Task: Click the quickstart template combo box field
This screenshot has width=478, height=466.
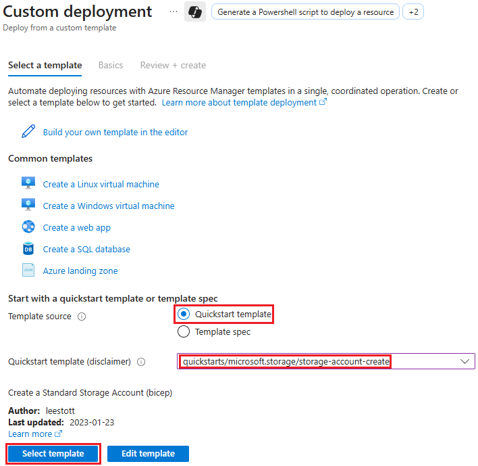Action: point(326,361)
